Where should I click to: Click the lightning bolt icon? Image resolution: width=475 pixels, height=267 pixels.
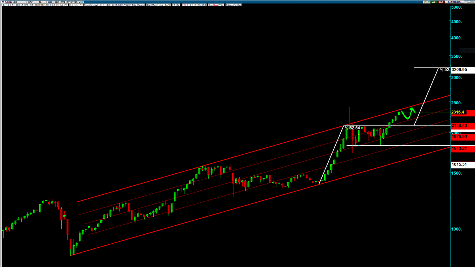click(x=425, y=2)
